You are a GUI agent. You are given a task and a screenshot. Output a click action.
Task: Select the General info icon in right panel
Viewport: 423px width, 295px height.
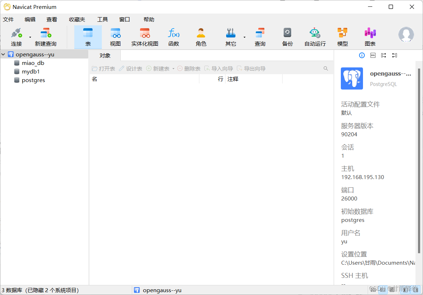click(362, 55)
